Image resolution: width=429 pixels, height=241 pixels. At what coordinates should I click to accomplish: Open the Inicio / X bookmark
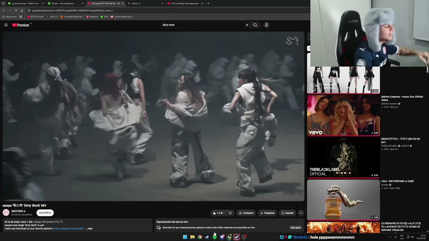(x=52, y=17)
